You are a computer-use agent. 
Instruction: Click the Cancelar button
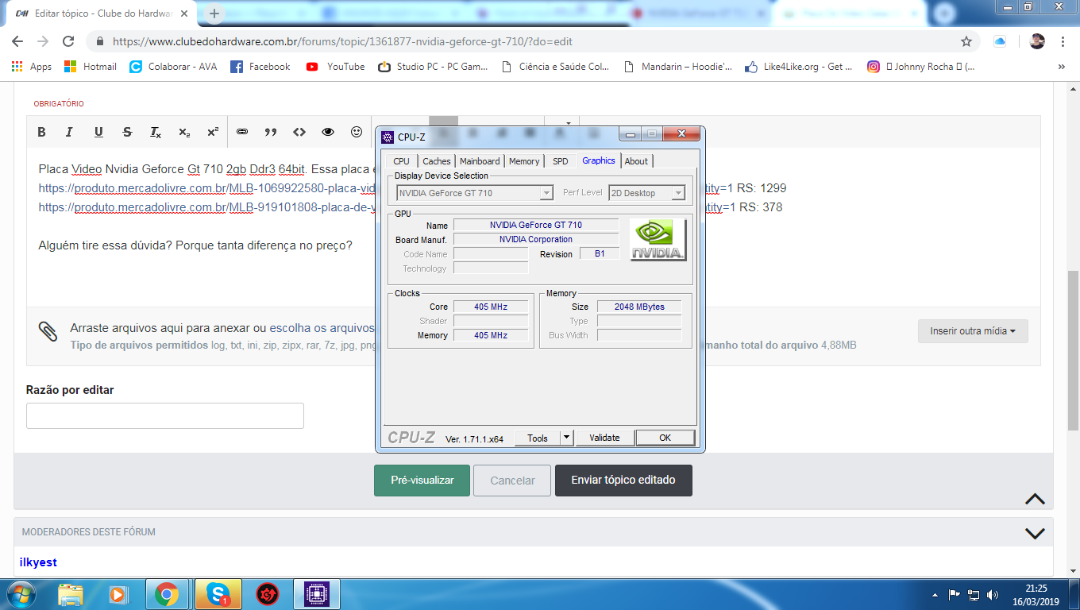tap(512, 481)
